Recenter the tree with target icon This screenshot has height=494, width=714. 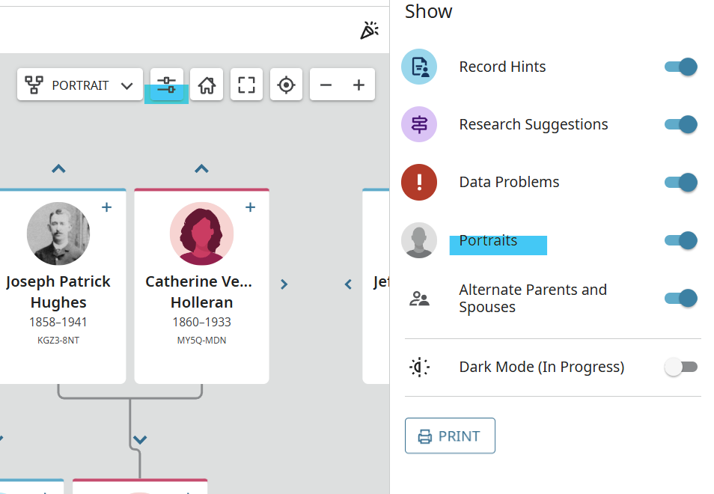[x=286, y=85]
